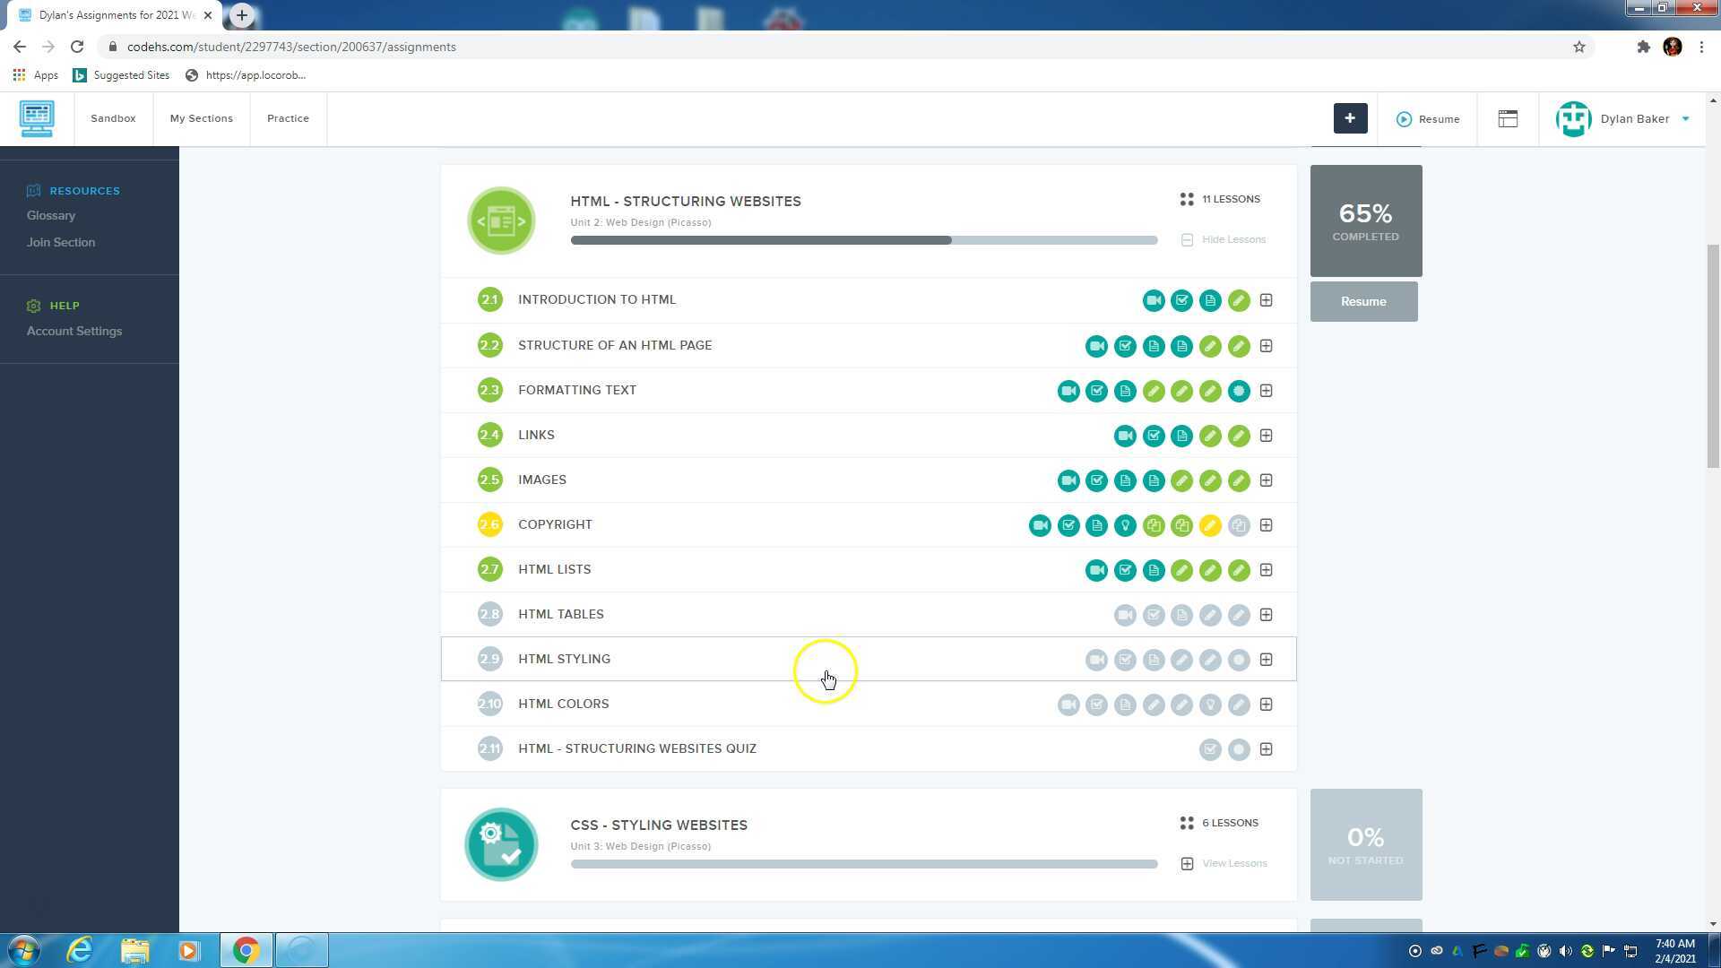Screen dimensions: 1721x968
Task: Click the yellow pencil exercise in Copyright lesson
Action: coord(1210,525)
